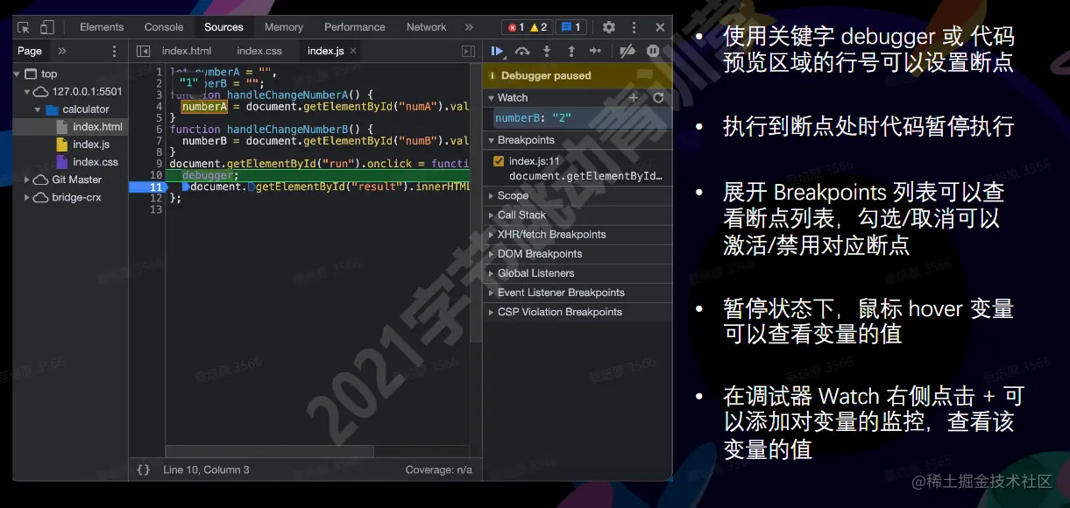Image resolution: width=1070 pixels, height=508 pixels.
Task: Hide the file navigator sidebar icon
Action: click(143, 51)
